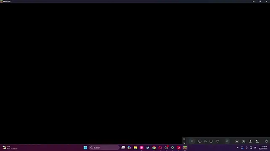Click the small picture icon below the X
The height and width of the screenshot is (151, 270).
[184, 143]
